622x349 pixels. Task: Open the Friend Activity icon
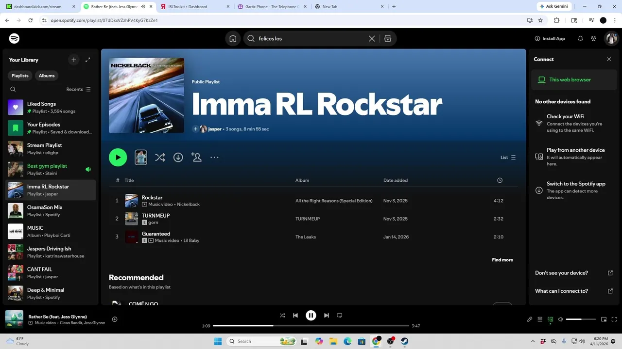pos(593,38)
